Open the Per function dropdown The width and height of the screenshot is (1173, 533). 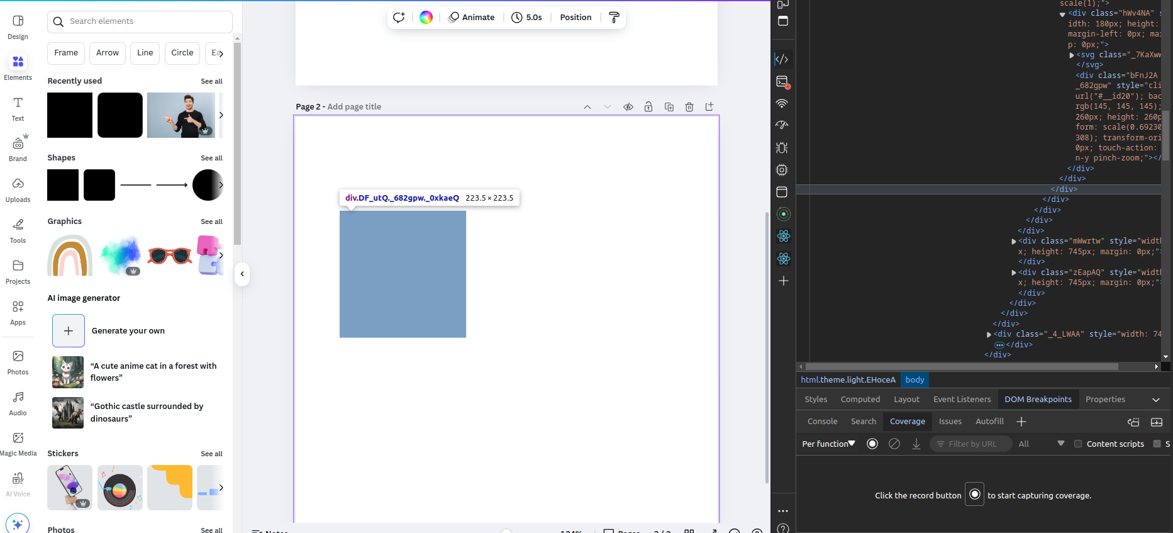[828, 444]
